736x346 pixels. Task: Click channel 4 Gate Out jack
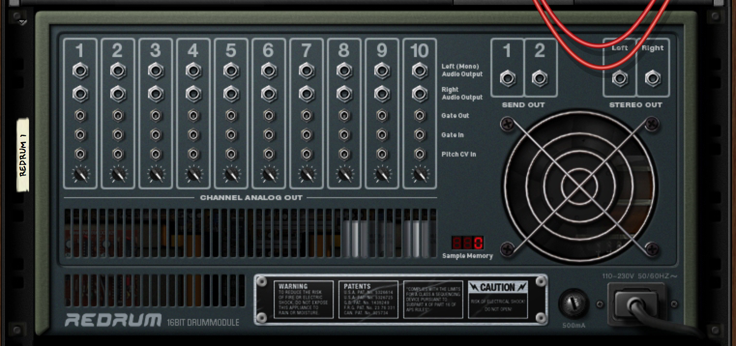pyautogui.click(x=193, y=115)
